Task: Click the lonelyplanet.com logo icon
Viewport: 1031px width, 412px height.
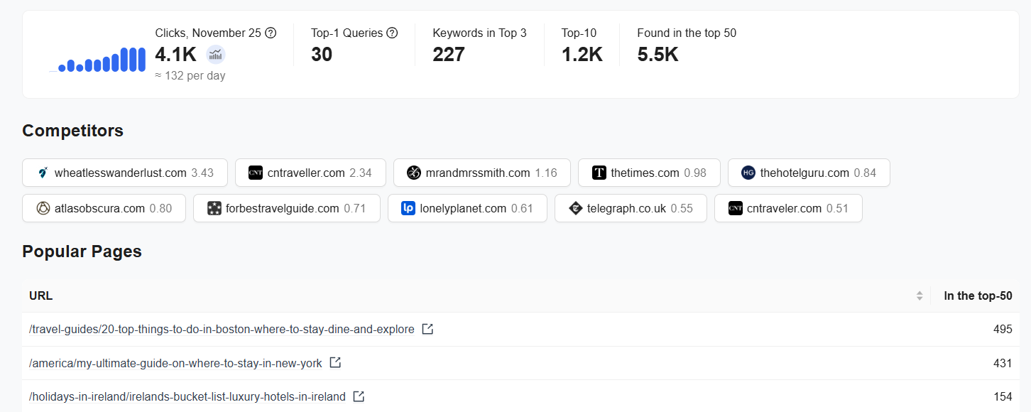Action: tap(408, 208)
